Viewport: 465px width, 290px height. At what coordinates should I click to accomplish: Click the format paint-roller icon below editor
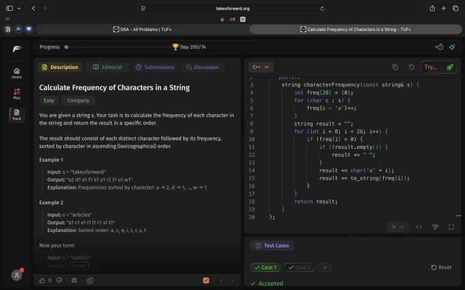[x=435, y=227]
